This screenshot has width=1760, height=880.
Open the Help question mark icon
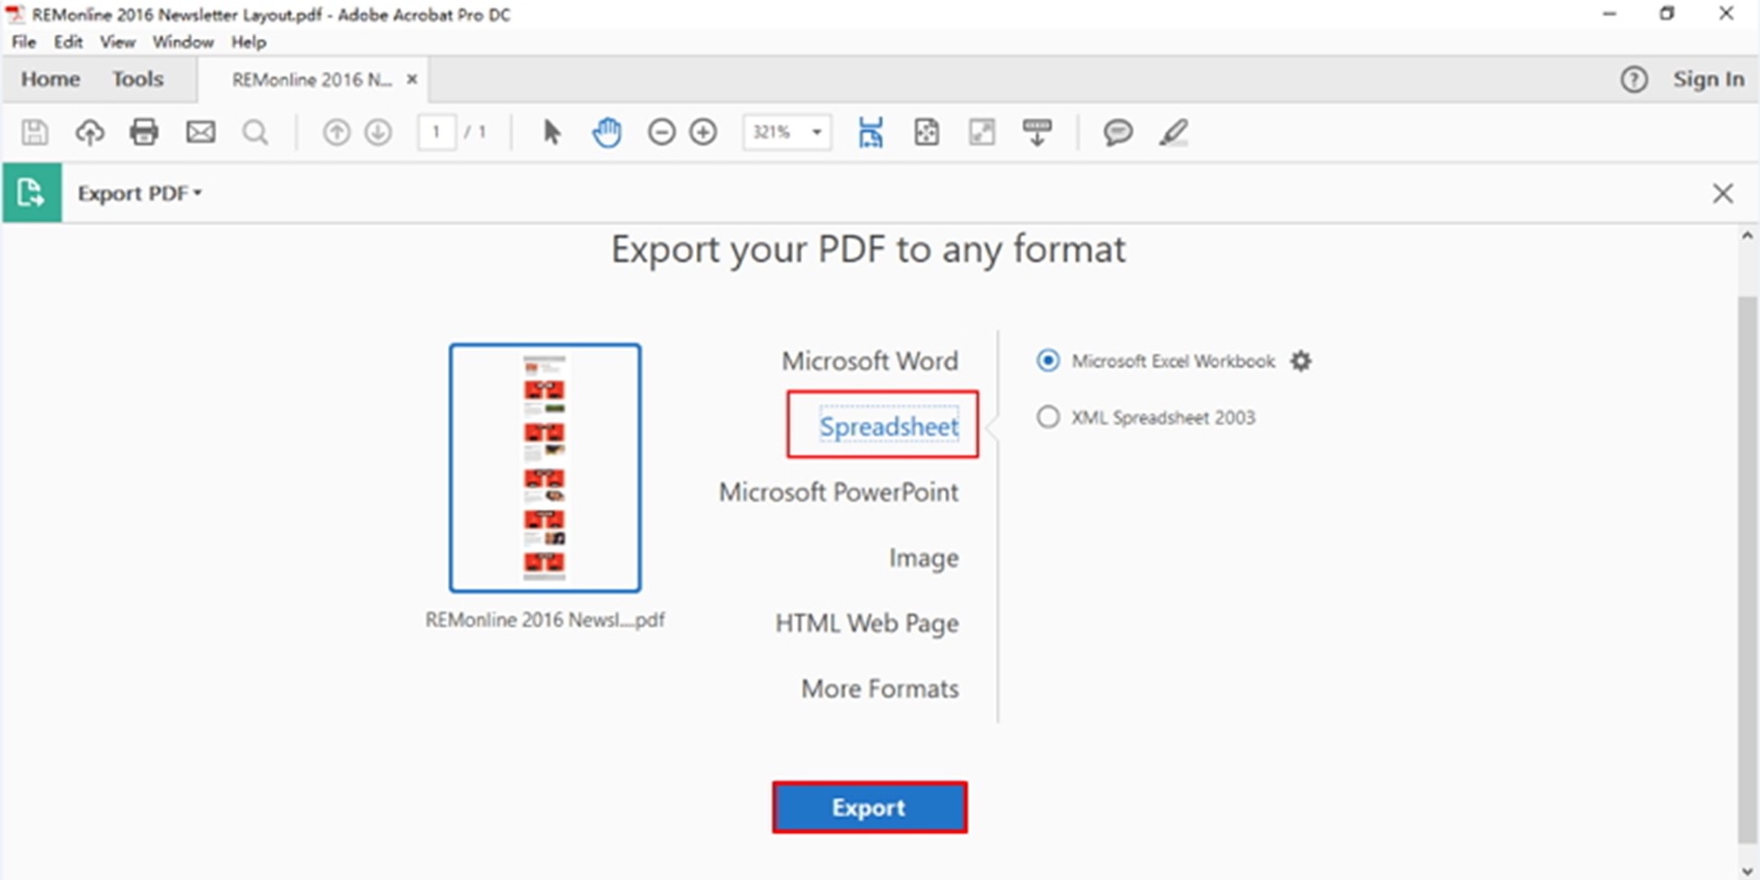(x=1634, y=79)
